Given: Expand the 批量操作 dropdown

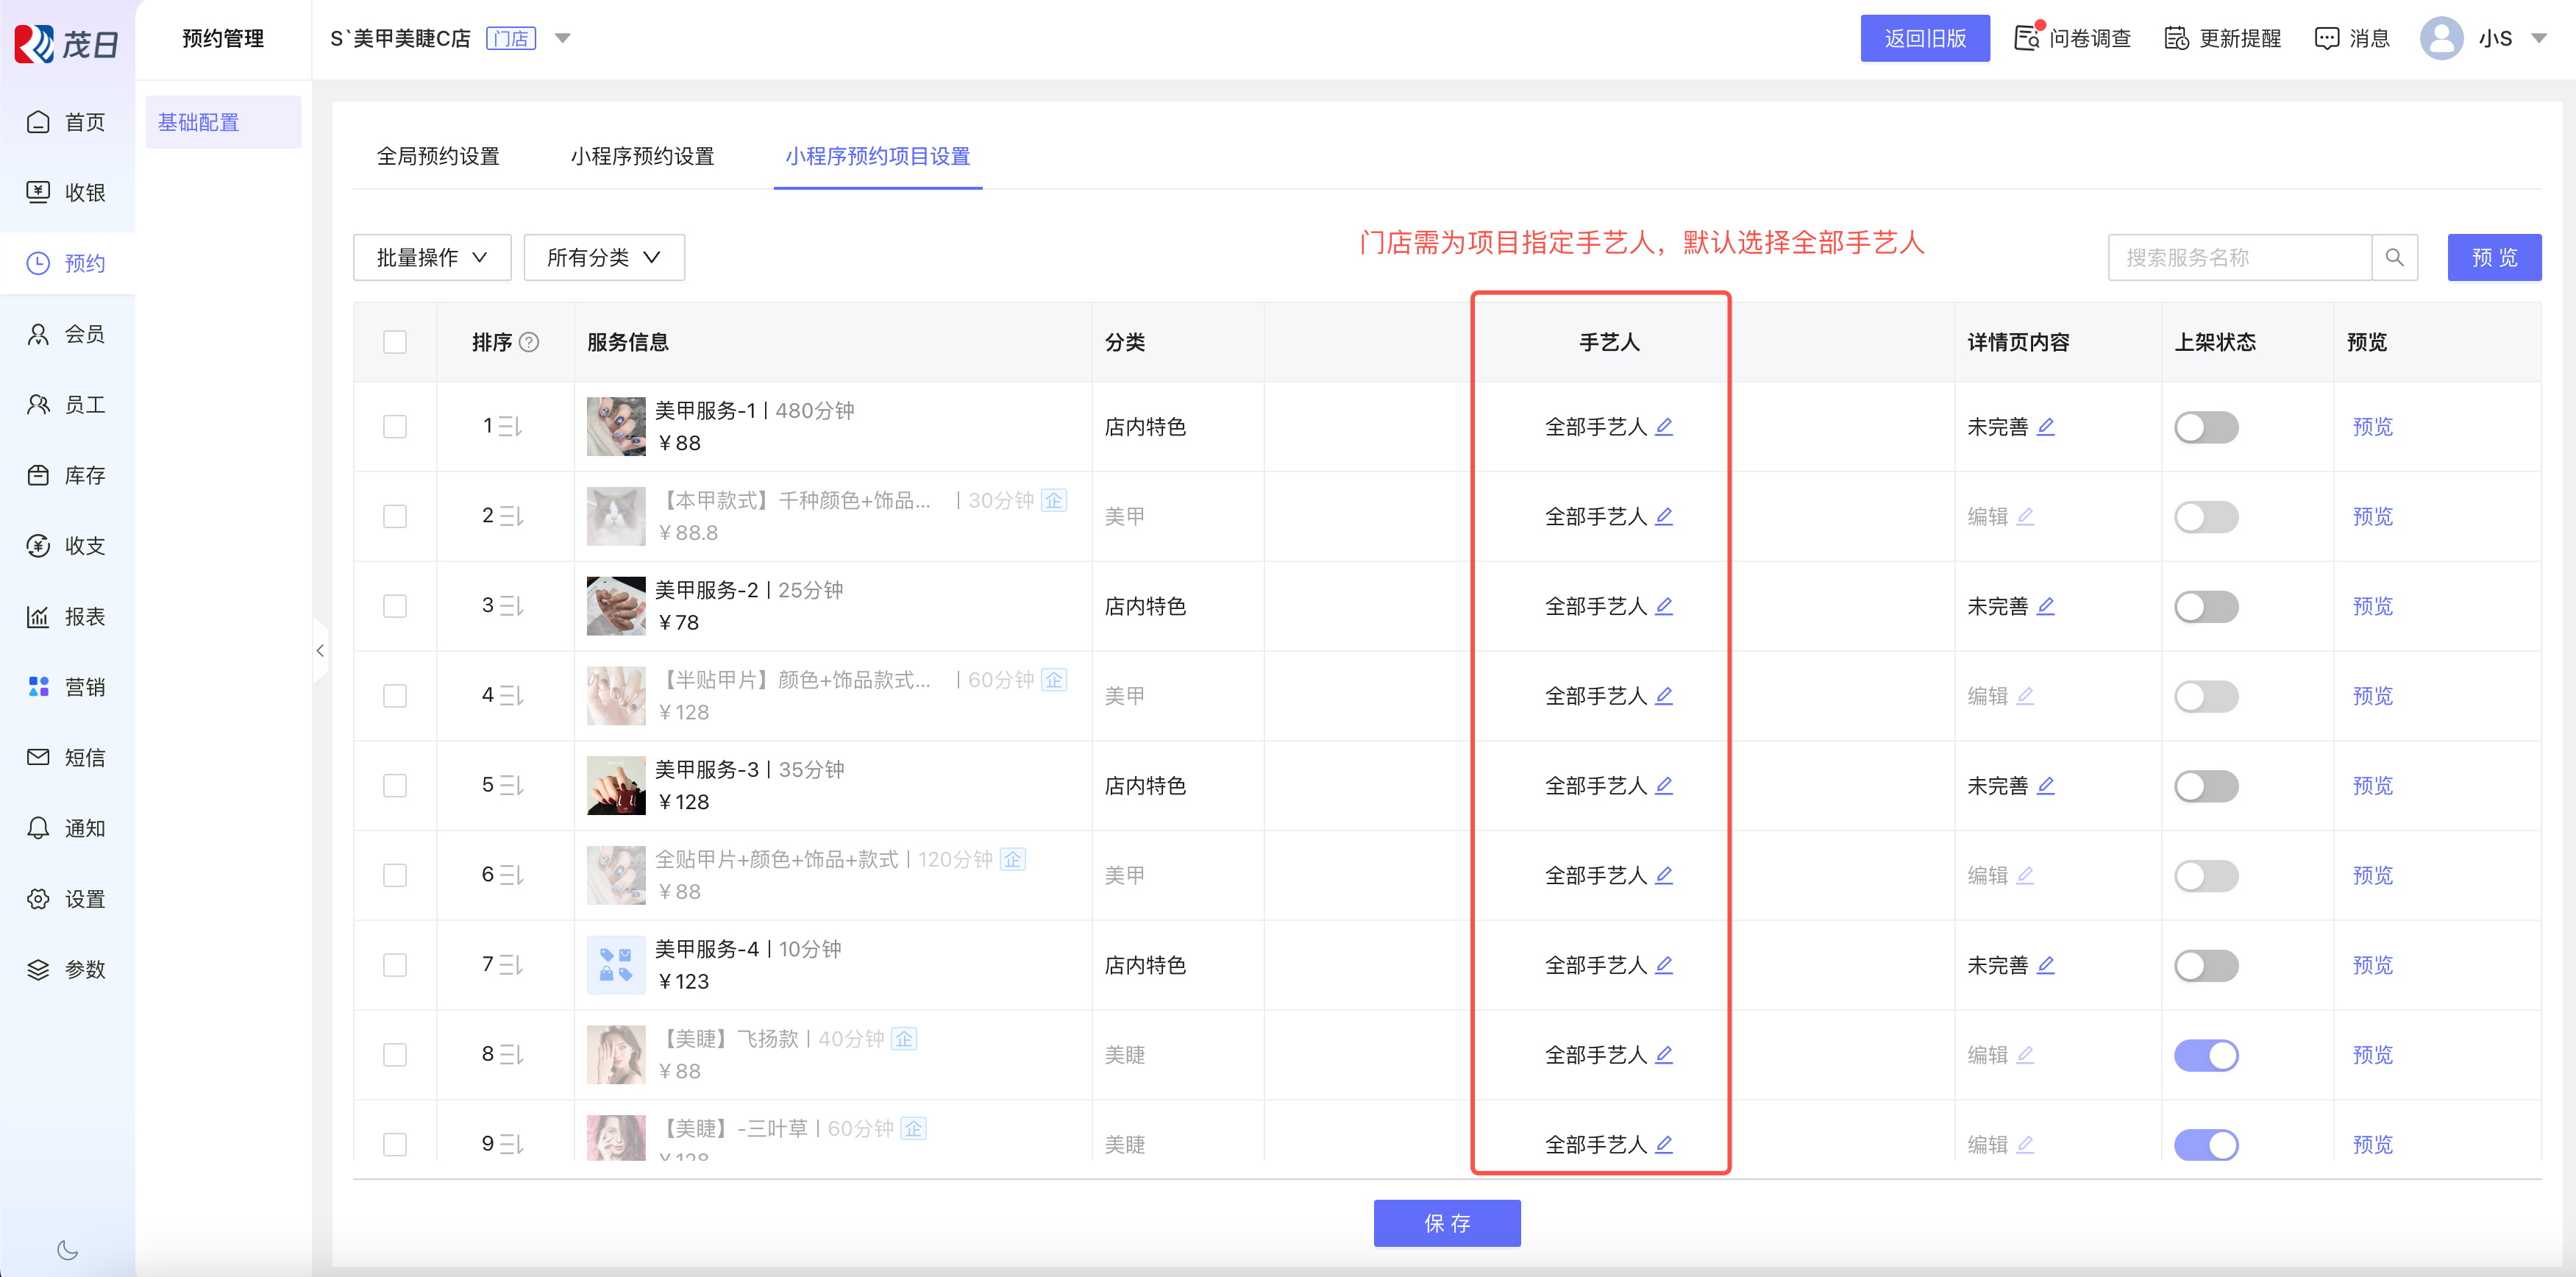Looking at the screenshot, I should [x=432, y=258].
